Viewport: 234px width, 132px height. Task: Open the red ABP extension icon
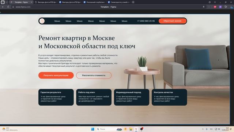[x=215, y=7]
